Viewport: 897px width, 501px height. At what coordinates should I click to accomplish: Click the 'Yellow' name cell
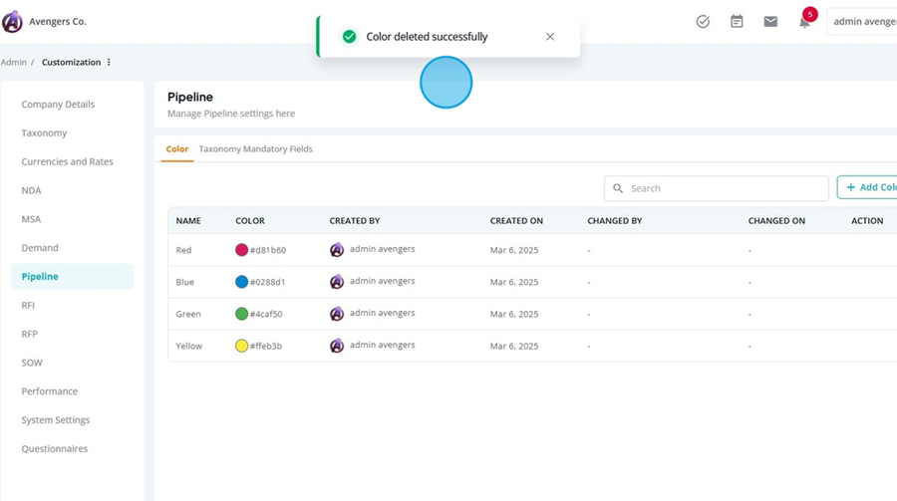pyautogui.click(x=188, y=346)
